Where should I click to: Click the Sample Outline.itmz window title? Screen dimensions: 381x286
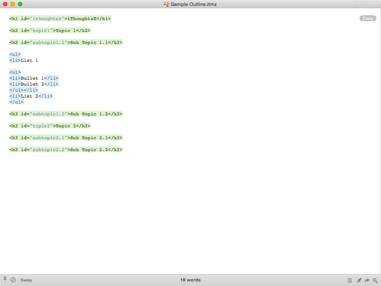193,4
